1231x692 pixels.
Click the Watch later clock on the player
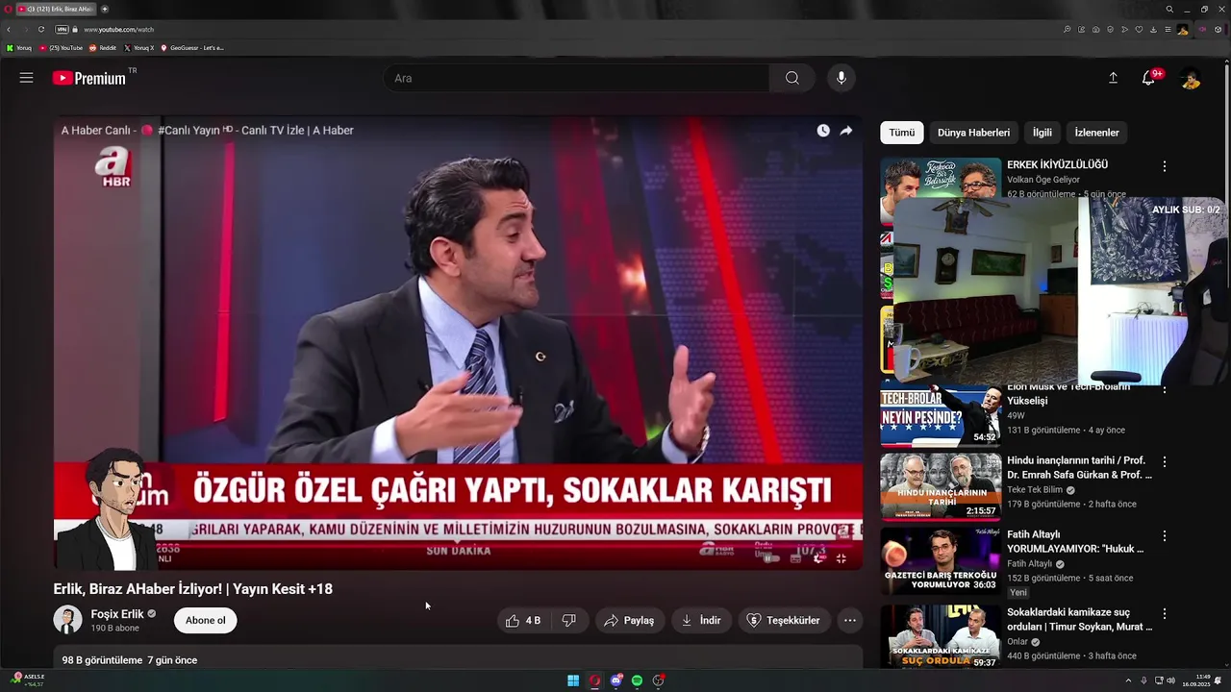tap(823, 131)
